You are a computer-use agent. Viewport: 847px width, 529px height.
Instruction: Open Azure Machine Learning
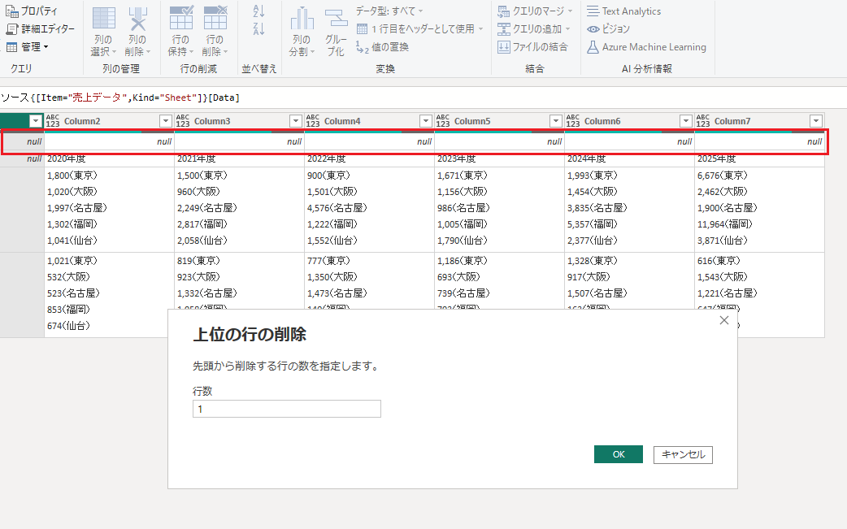646,47
